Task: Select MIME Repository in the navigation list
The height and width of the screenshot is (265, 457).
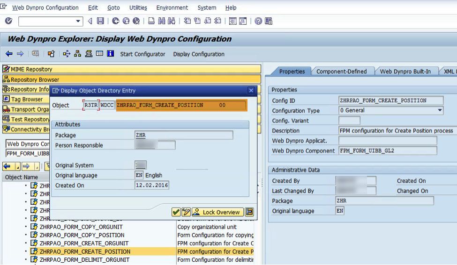Action: tap(131, 69)
